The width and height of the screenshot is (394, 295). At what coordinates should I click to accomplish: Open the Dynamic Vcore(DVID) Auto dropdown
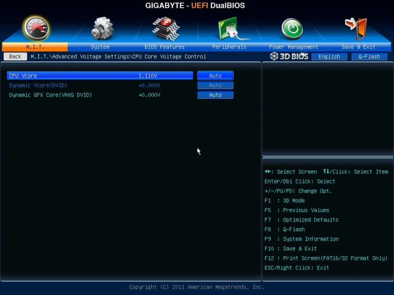[x=215, y=85]
